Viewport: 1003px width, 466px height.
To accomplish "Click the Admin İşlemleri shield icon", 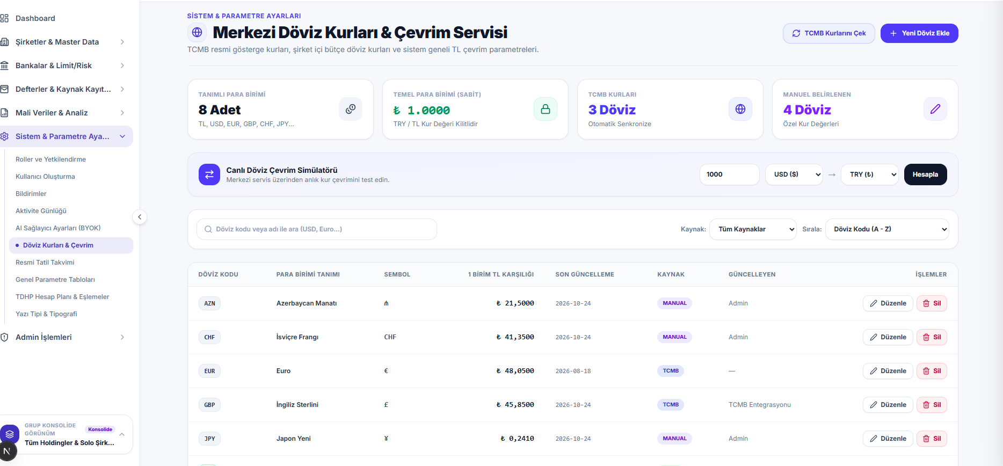I will [4, 337].
